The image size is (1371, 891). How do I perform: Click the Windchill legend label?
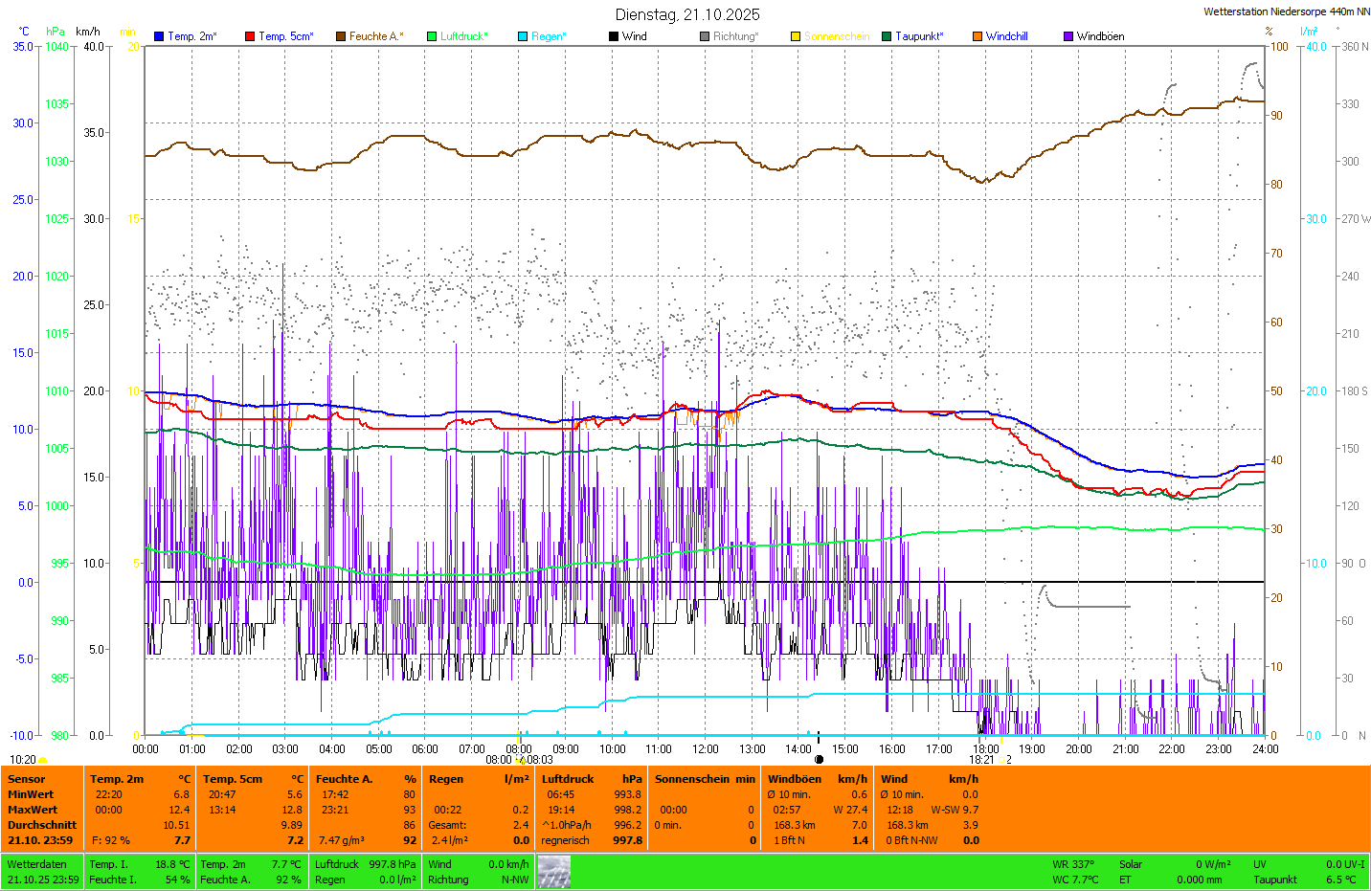point(1006,36)
